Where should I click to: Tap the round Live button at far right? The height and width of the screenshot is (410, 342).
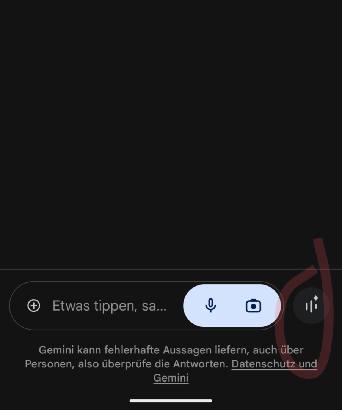tap(311, 306)
